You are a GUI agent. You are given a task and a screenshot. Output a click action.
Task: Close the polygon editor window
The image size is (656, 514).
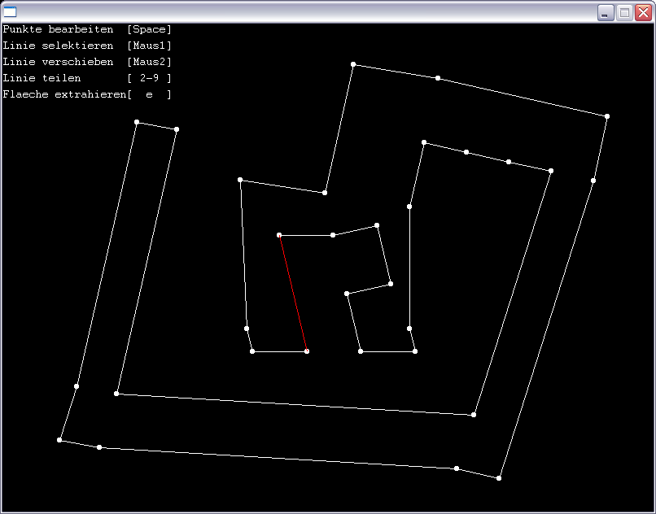tap(643, 12)
